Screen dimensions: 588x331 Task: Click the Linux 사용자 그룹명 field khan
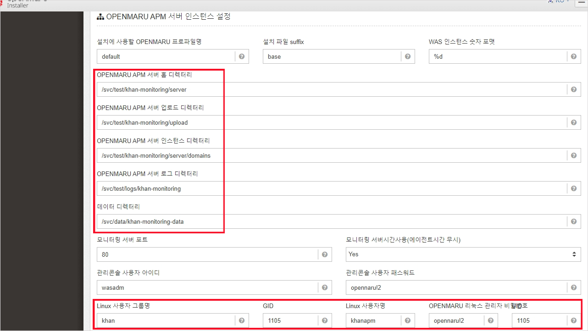[166, 321]
